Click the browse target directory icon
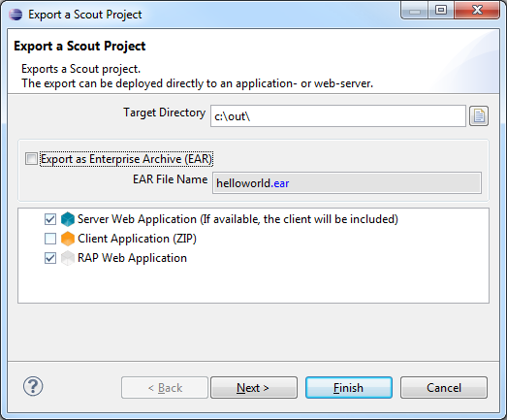Screen dimensions: 507x420 click(x=479, y=115)
